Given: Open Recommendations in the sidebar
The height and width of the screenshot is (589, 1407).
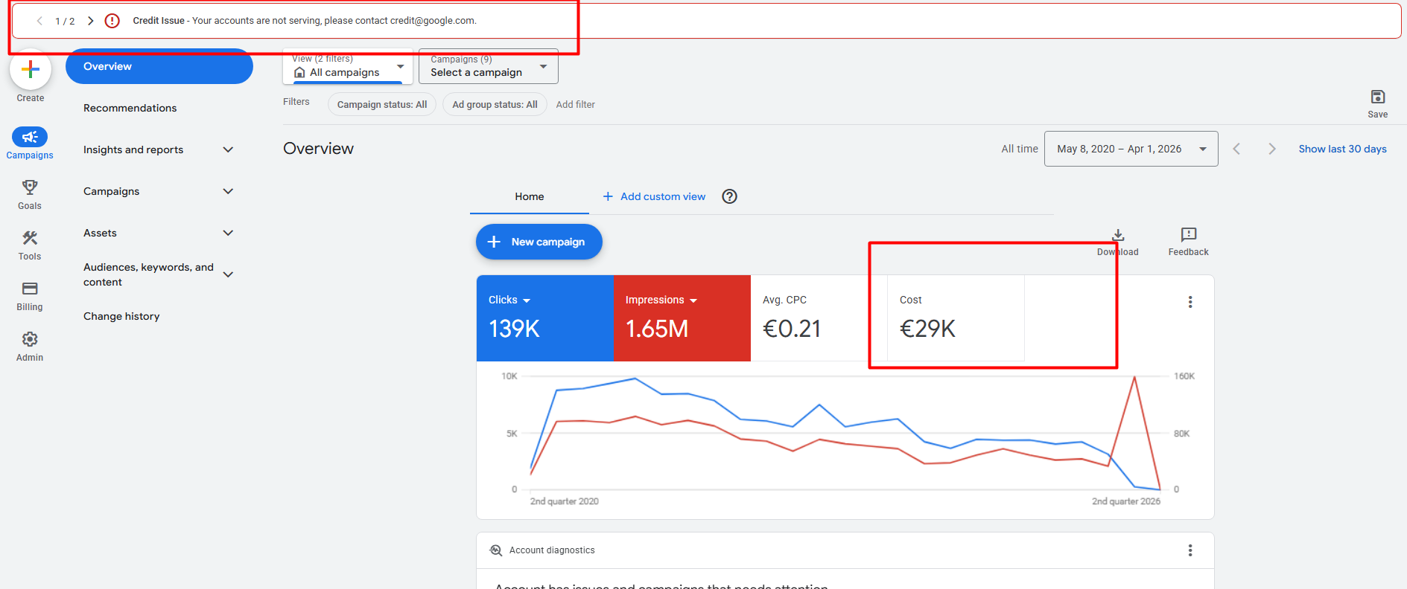Looking at the screenshot, I should click(130, 108).
